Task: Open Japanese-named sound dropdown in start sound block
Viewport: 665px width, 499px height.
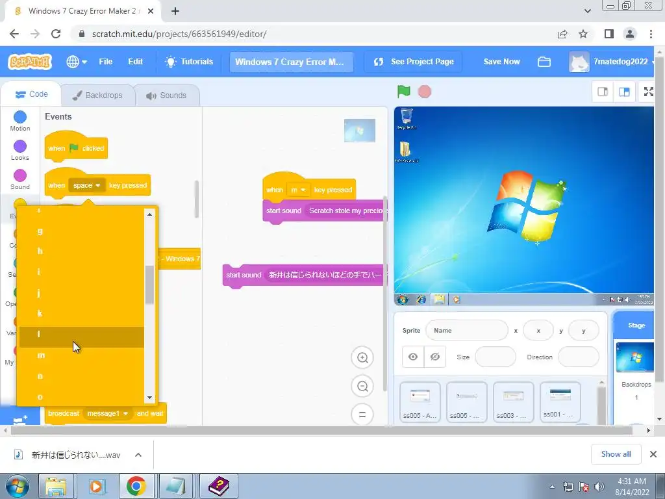Action: [x=325, y=275]
